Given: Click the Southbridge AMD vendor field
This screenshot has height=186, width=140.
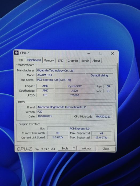Looking at the screenshot, I should pos(45,91).
